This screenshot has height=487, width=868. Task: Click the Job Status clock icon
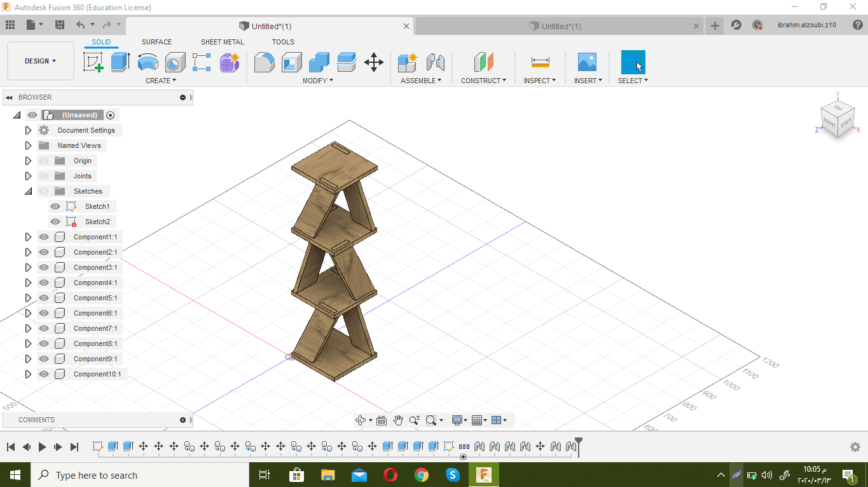[757, 25]
